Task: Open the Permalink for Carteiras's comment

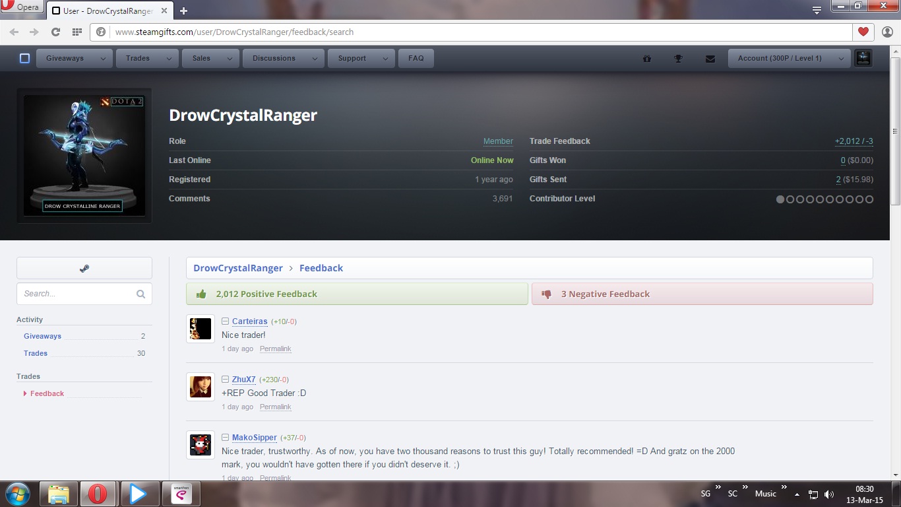Action: click(275, 349)
